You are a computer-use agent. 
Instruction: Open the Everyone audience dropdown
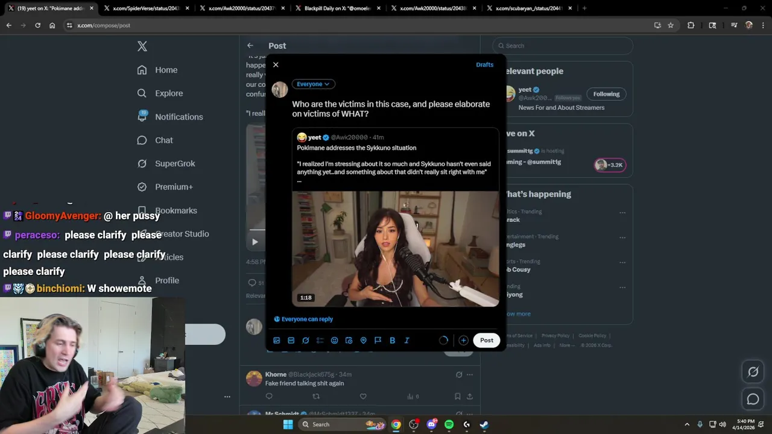tap(314, 84)
